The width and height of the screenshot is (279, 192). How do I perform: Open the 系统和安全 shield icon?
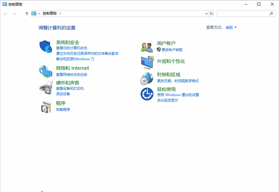click(46, 47)
